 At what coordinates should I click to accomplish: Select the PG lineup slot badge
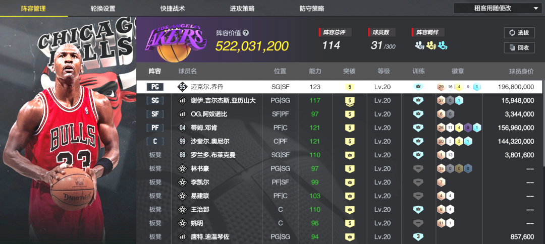(155, 87)
